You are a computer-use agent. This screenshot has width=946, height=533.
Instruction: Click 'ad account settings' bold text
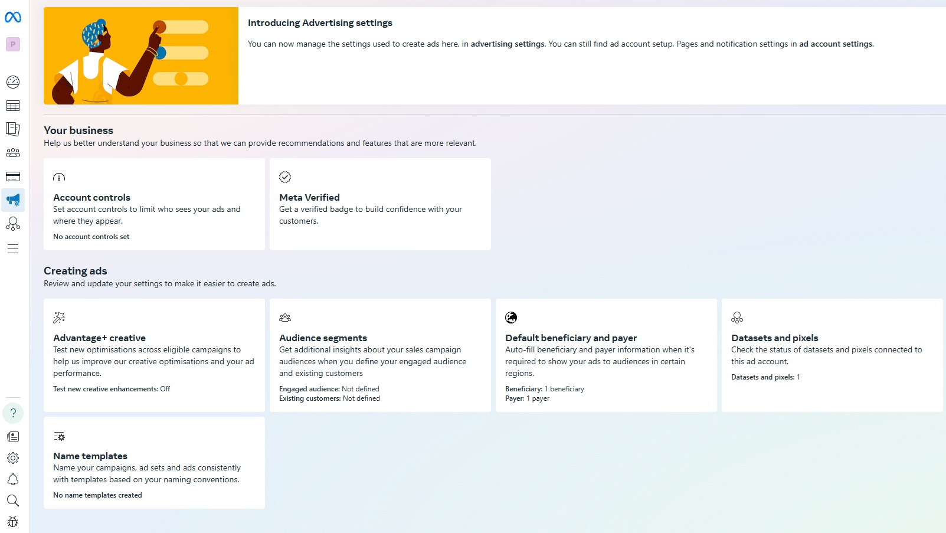pyautogui.click(x=836, y=44)
